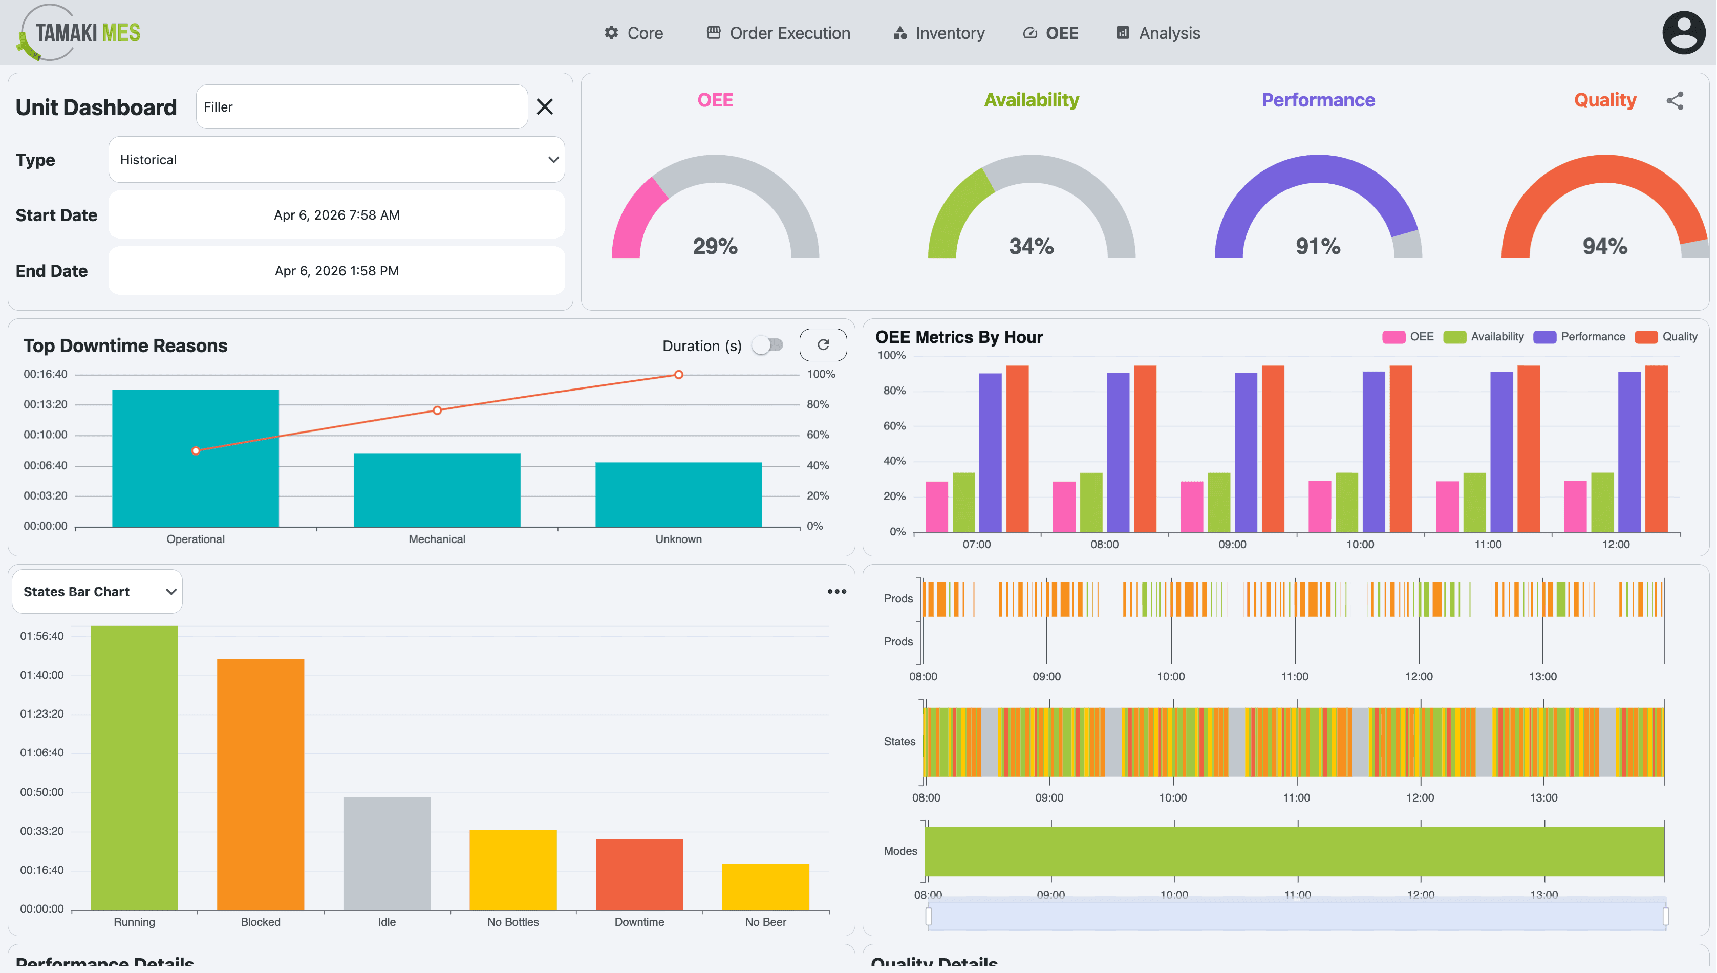Click the Performance 91% gauge
The height and width of the screenshot is (973, 1717).
coord(1318,207)
